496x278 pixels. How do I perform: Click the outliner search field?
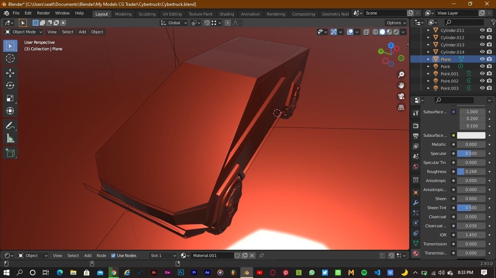(x=464, y=22)
